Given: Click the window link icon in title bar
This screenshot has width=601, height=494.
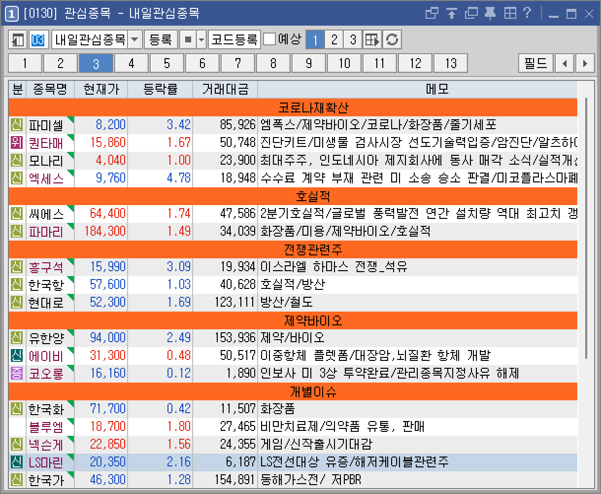Looking at the screenshot, I should tap(432, 13).
